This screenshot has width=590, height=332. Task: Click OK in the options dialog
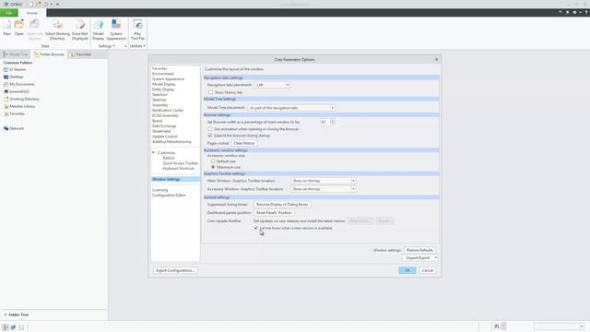coord(407,270)
